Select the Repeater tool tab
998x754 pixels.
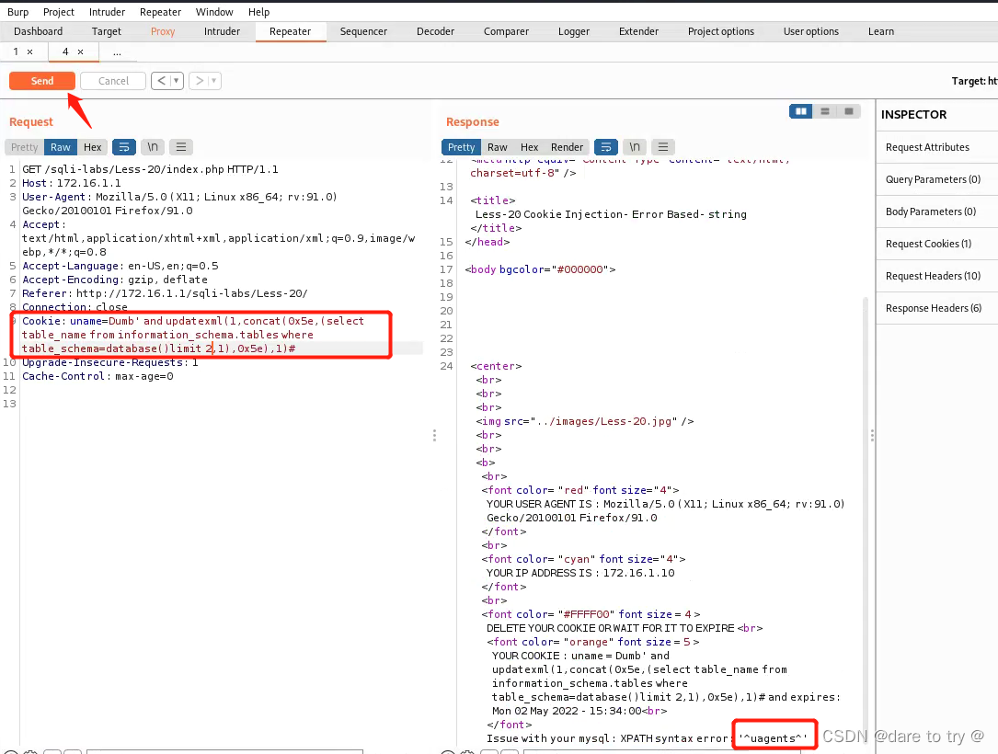pos(291,31)
